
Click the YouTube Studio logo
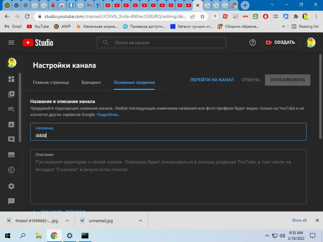point(38,43)
